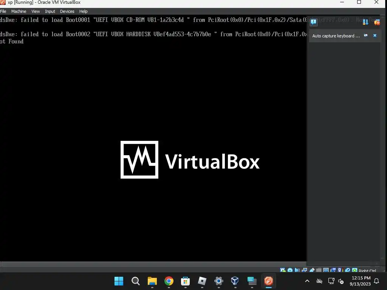Click the Right Ctrl host key label
387x290 pixels.
pos(367,270)
